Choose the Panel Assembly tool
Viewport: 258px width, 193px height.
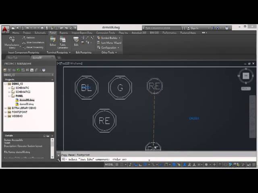(x=33, y=47)
